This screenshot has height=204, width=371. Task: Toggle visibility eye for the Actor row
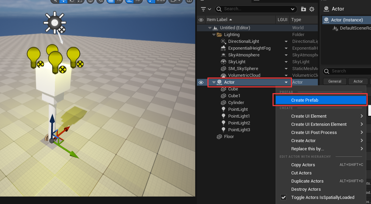click(201, 82)
